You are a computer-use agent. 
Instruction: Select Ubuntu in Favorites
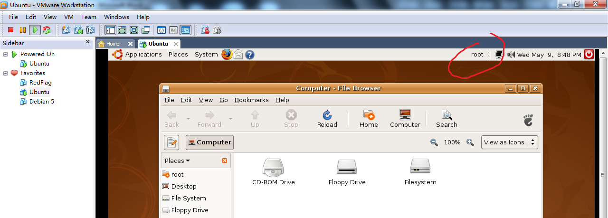39,92
